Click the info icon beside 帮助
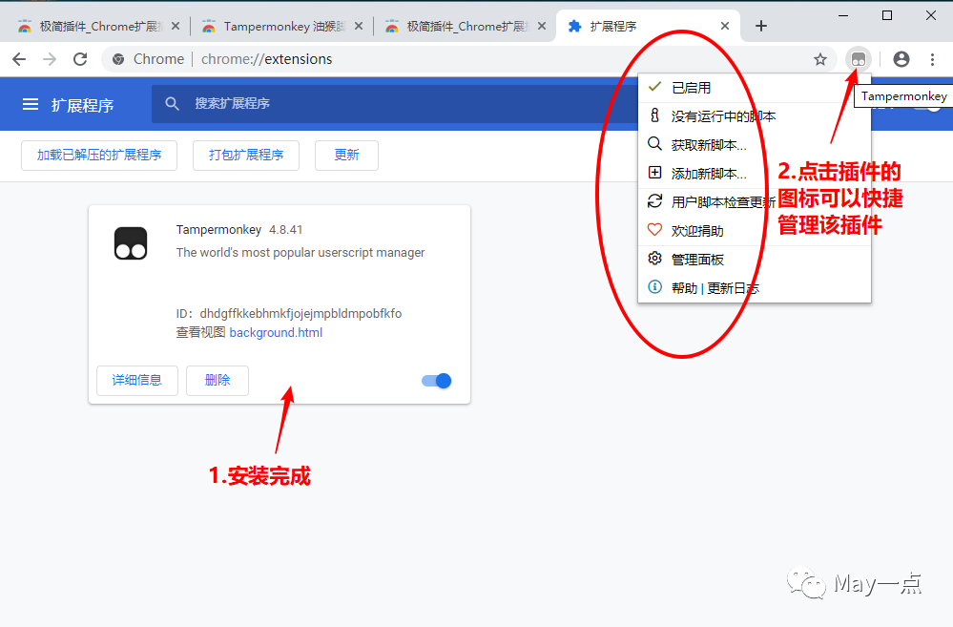The height and width of the screenshot is (627, 953). pos(654,287)
